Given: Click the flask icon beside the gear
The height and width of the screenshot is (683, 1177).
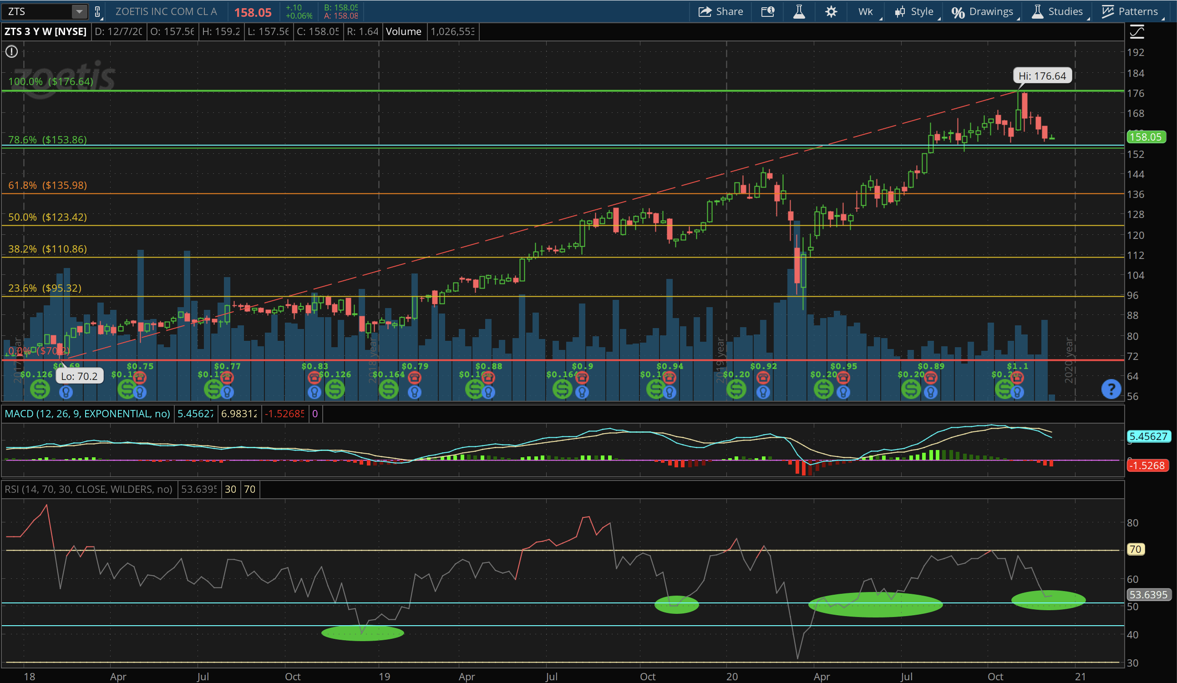Looking at the screenshot, I should (799, 11).
